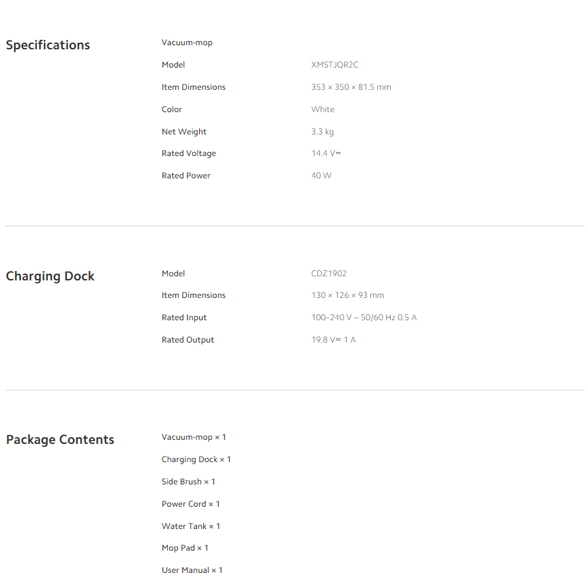The image size is (587, 577).
Task: Click the Color value White
Action: pos(323,109)
